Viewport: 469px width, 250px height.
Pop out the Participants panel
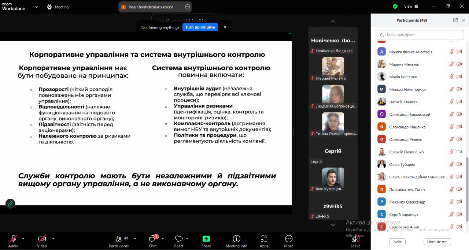pos(455,20)
